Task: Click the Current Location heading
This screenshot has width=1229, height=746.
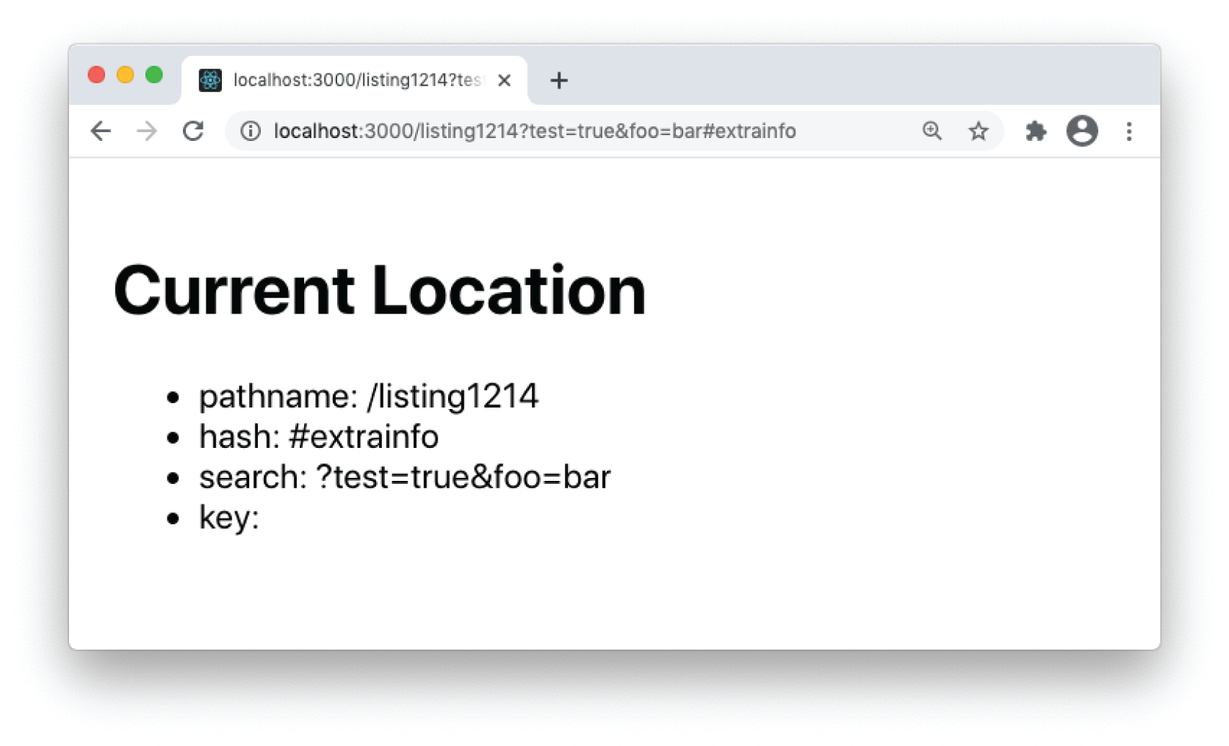Action: pyautogui.click(x=378, y=289)
